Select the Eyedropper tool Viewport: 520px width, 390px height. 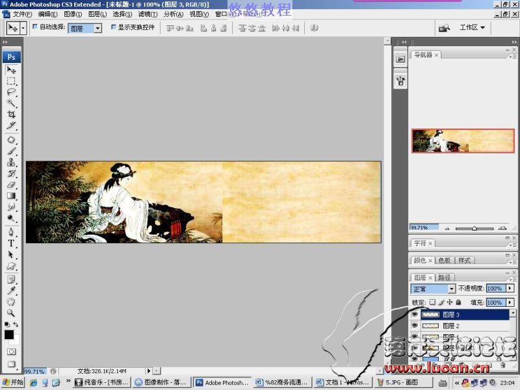click(x=11, y=291)
